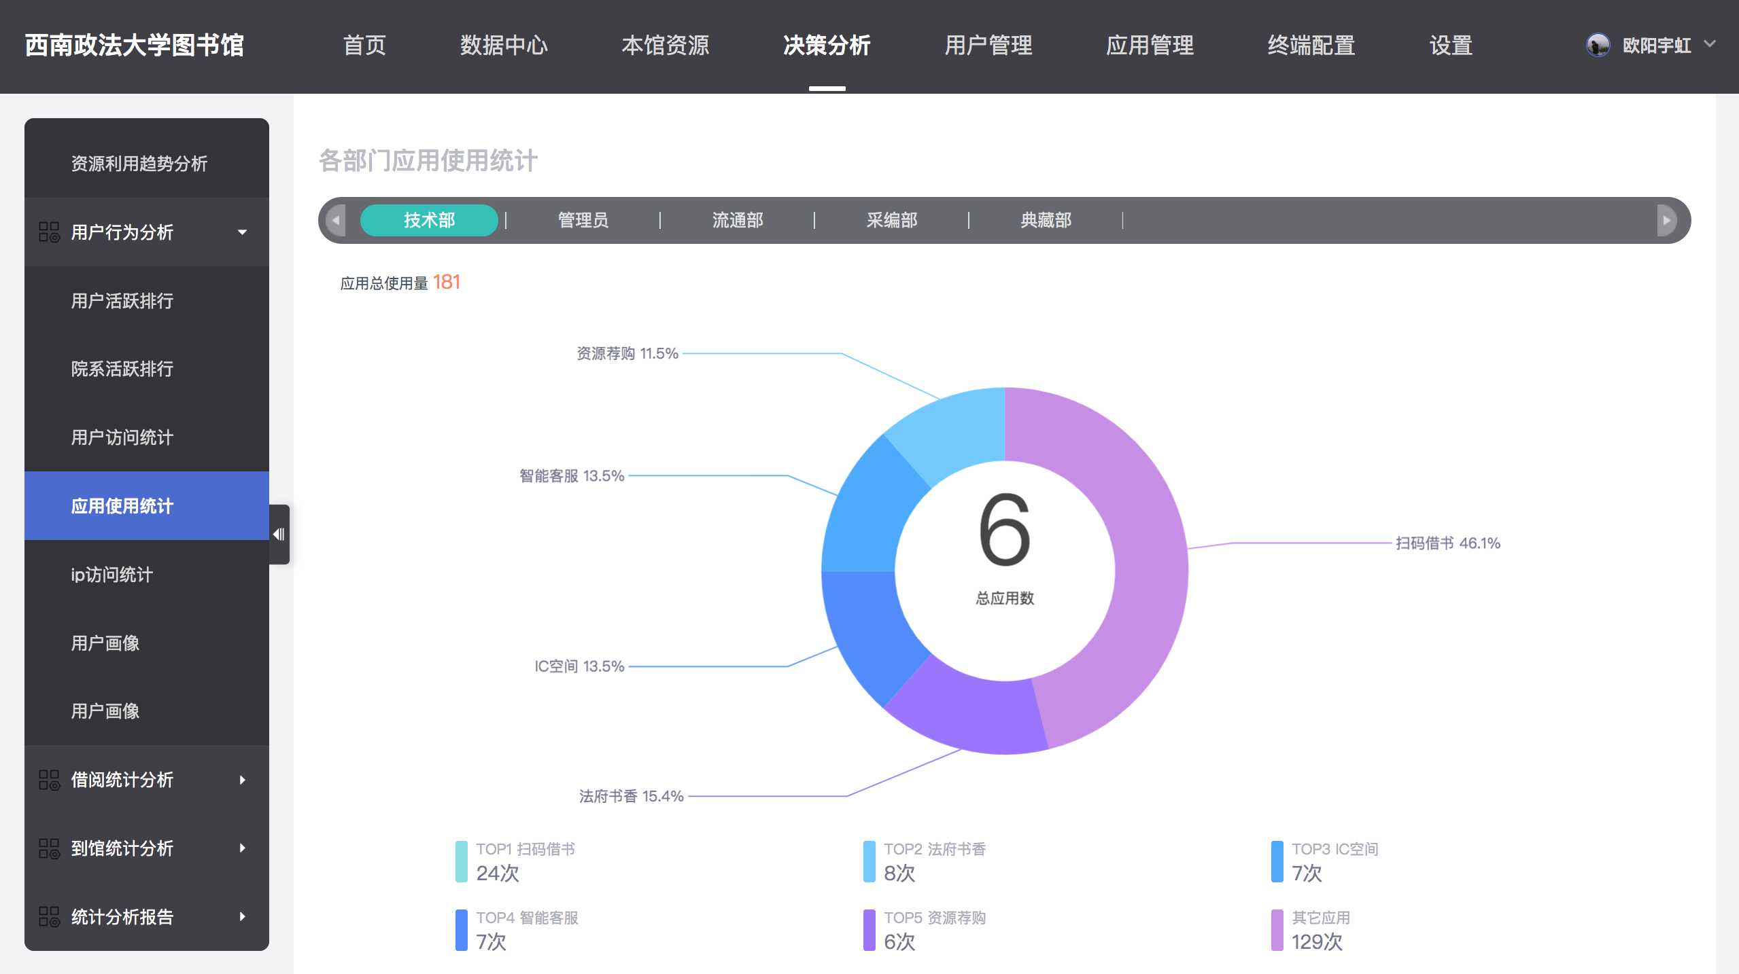Click the grid icon beside 借阅统计分析
Image resolution: width=1739 pixels, height=974 pixels.
tap(49, 780)
